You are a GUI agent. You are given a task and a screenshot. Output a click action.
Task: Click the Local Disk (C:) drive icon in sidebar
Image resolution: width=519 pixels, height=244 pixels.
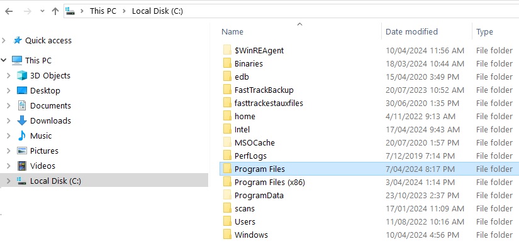(22, 181)
